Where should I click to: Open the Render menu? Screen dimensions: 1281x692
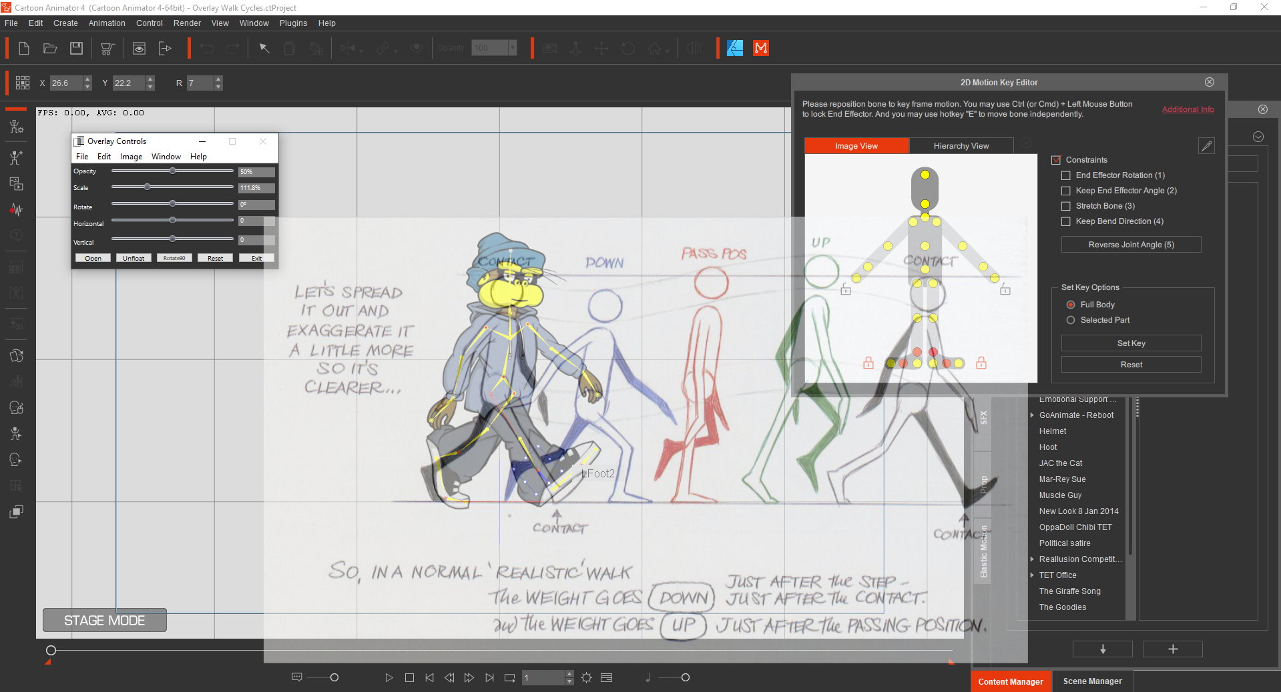(187, 23)
